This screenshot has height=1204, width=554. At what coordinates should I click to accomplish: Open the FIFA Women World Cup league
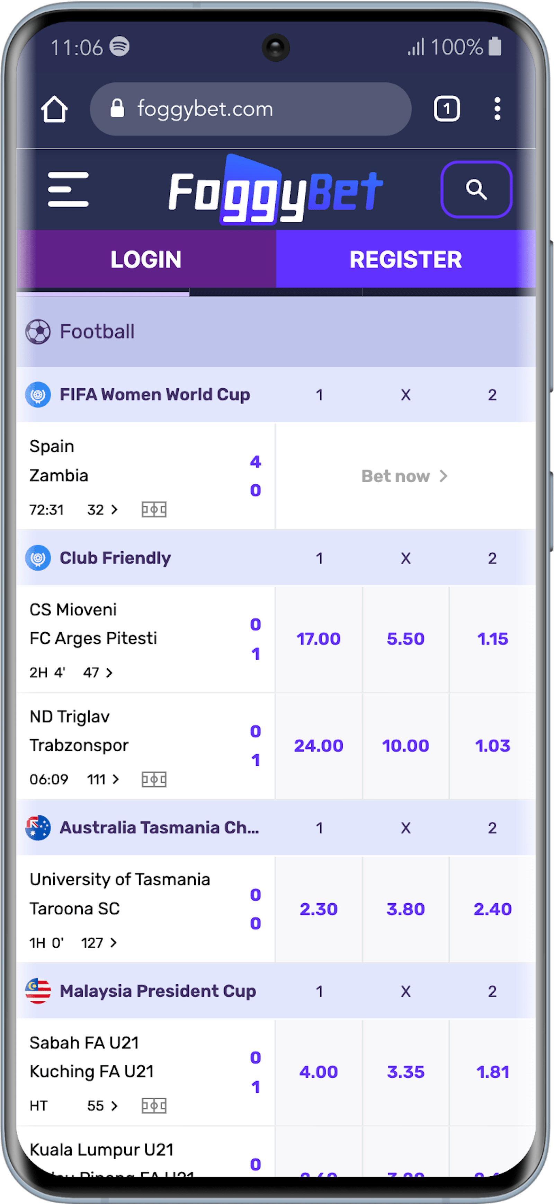(x=155, y=395)
